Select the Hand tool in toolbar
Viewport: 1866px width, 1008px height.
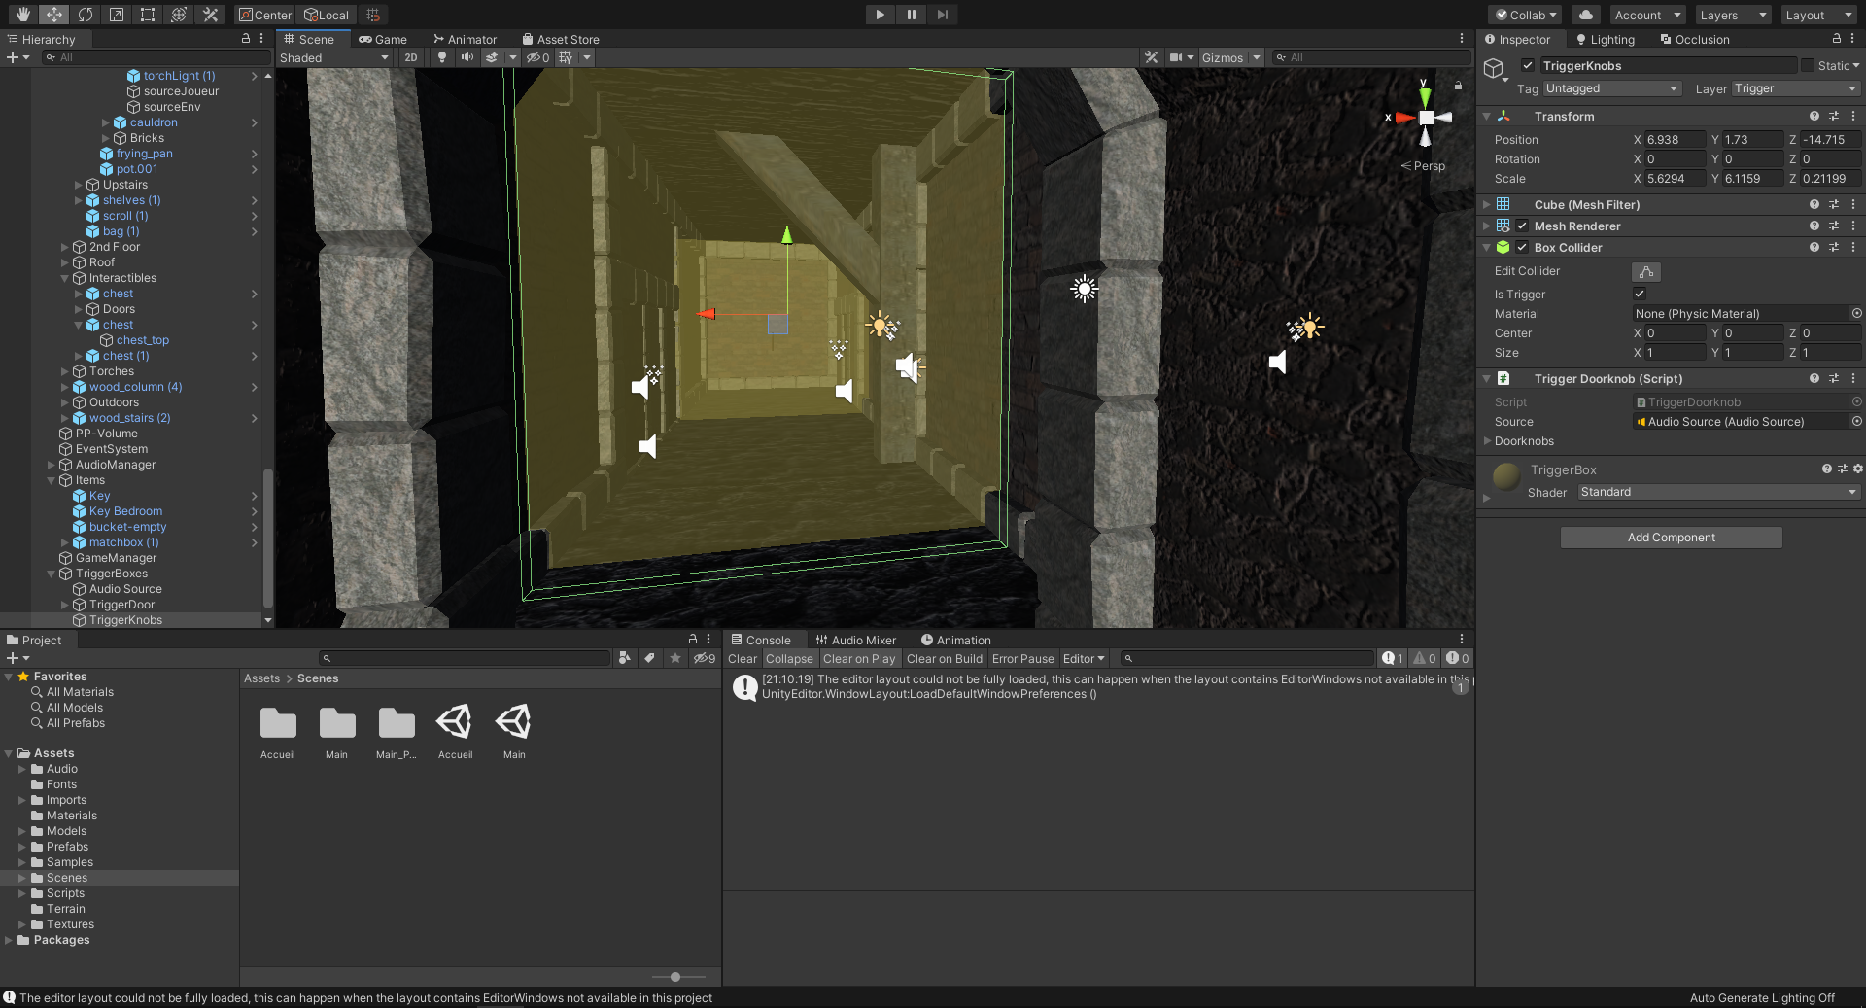[x=22, y=15]
